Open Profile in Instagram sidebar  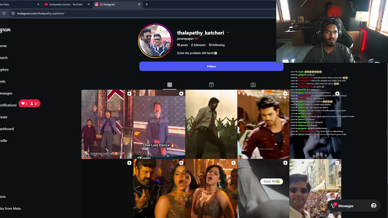click(x=4, y=140)
